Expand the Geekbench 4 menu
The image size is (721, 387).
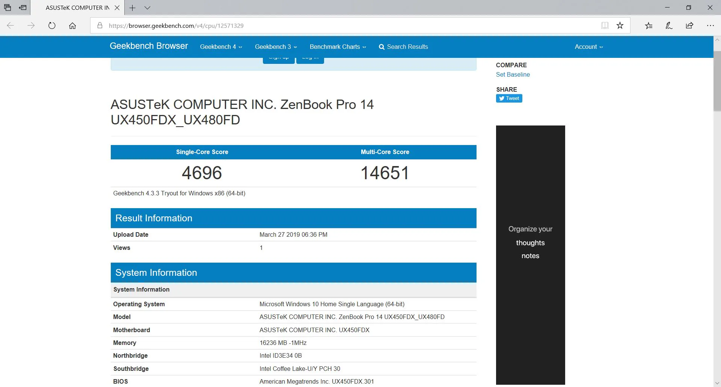(x=221, y=47)
